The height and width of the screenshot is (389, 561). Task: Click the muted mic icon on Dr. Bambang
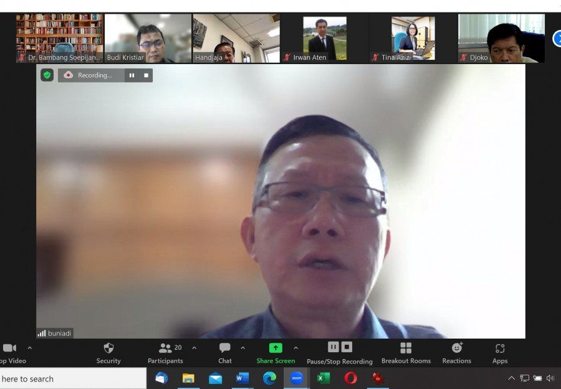click(x=22, y=57)
